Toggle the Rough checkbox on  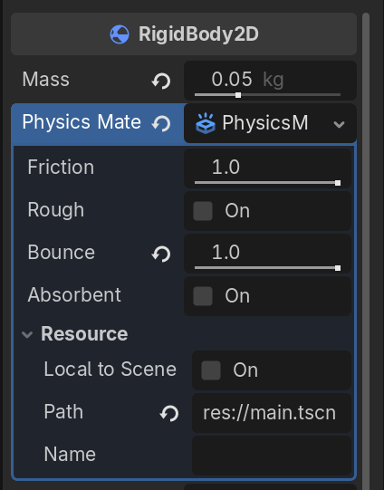click(x=203, y=211)
